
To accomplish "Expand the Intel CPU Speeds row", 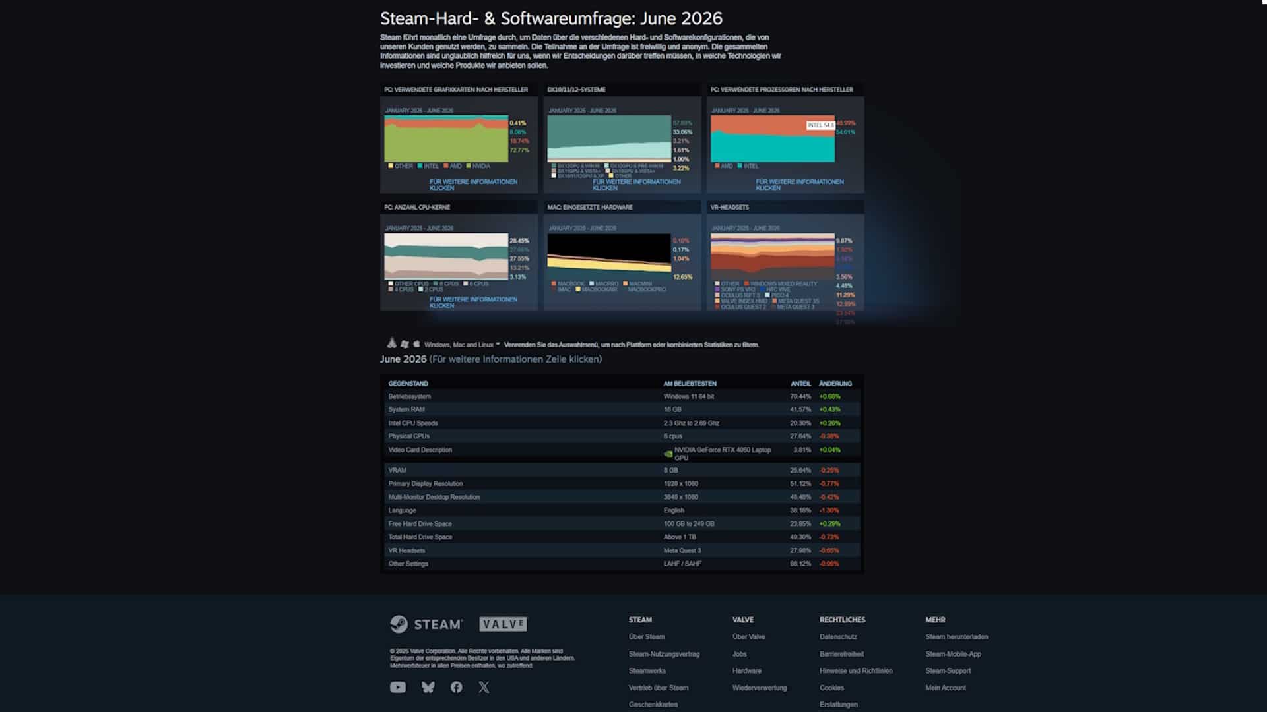I will coord(622,423).
